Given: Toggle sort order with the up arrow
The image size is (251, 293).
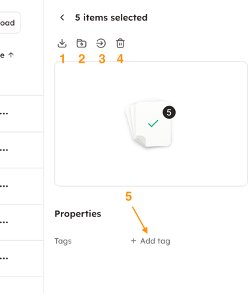Looking at the screenshot, I should pos(11,55).
